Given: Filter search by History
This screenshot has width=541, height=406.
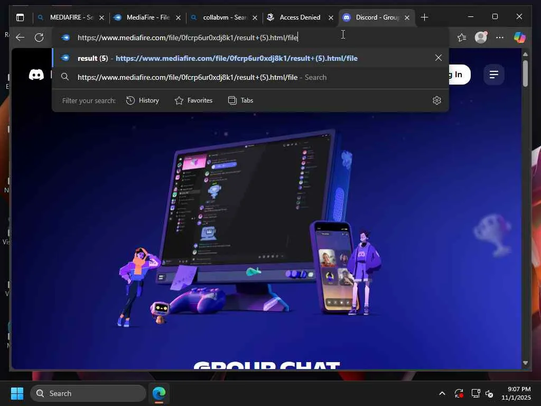Looking at the screenshot, I should [143, 100].
